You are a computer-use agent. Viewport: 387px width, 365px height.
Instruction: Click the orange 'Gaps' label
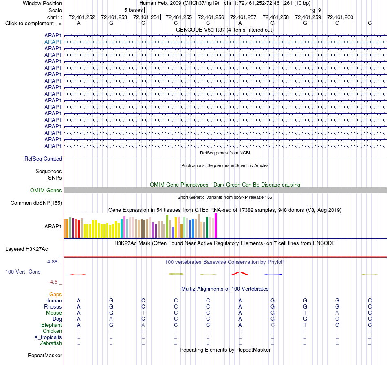pos(55,295)
